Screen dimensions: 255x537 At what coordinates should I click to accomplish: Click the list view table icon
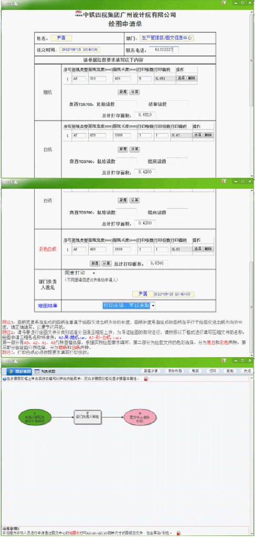click(37, 371)
